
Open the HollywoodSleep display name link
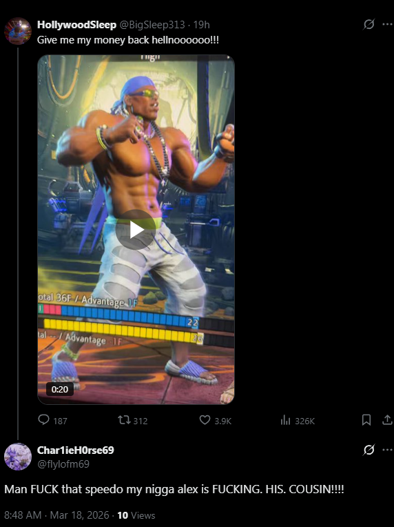(77, 25)
